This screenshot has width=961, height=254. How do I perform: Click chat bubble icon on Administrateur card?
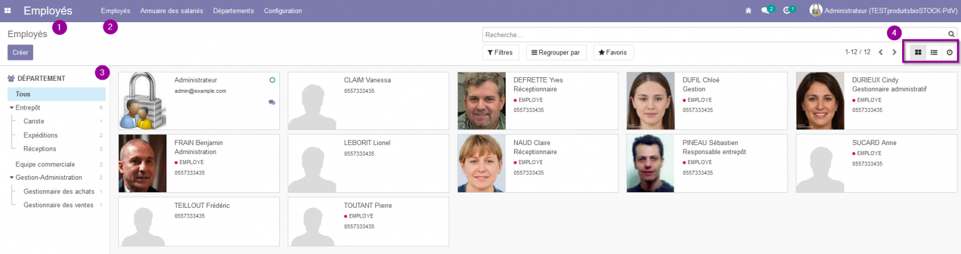272,102
